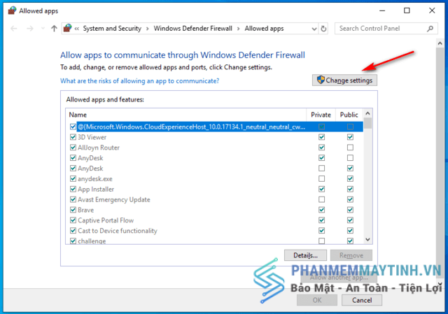Viewport: 448px width, 314px height.
Task: Toggle AllJoyn Router Public checkbox
Action: 350,148
